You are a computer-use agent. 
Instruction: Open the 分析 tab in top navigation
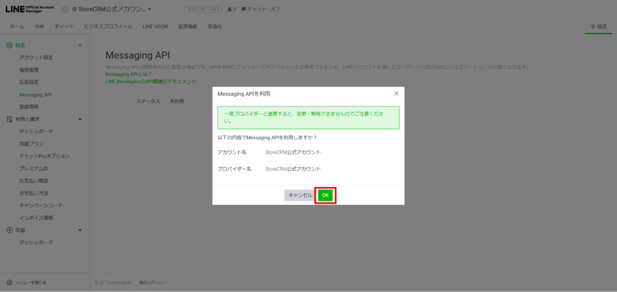coord(39,26)
